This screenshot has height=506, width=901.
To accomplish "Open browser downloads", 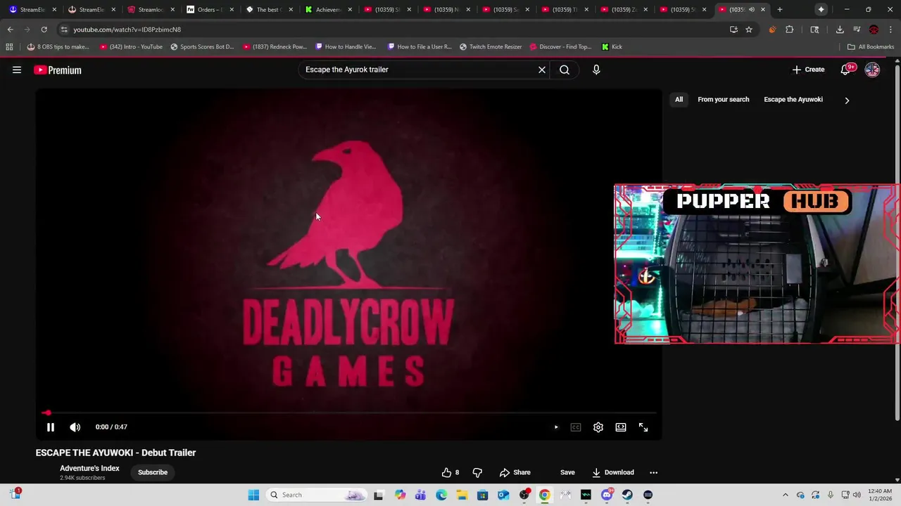I will 840,30.
